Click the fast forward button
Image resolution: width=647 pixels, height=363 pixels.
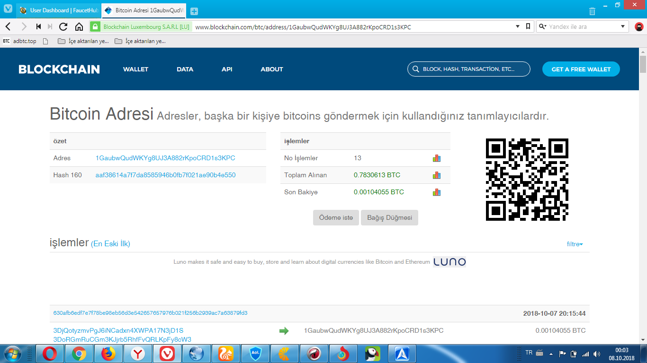pos(50,27)
